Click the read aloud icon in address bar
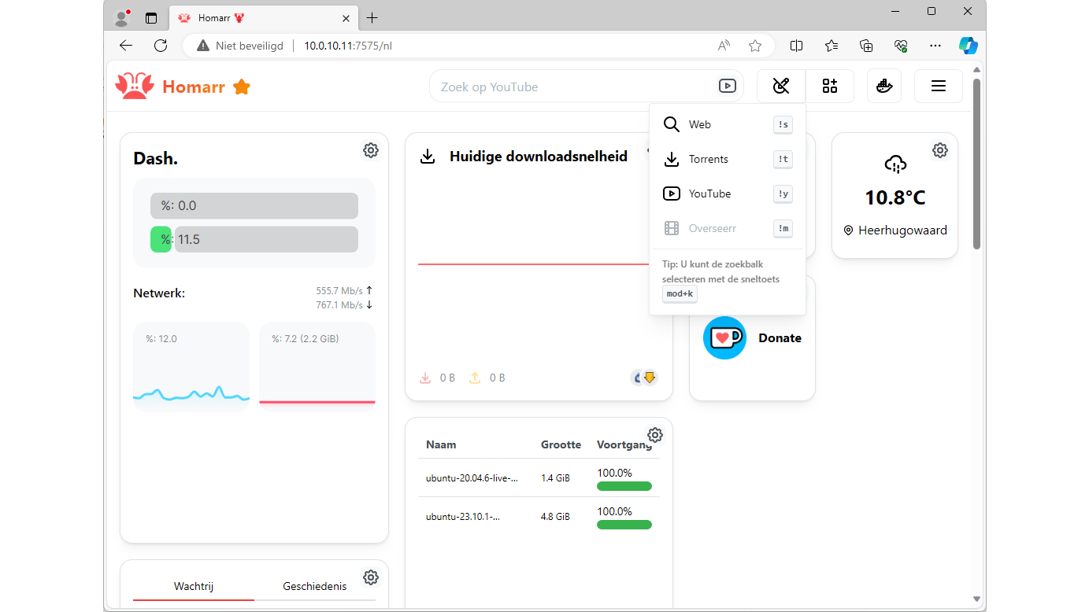Viewport: 1089px width, 612px height. coord(724,46)
